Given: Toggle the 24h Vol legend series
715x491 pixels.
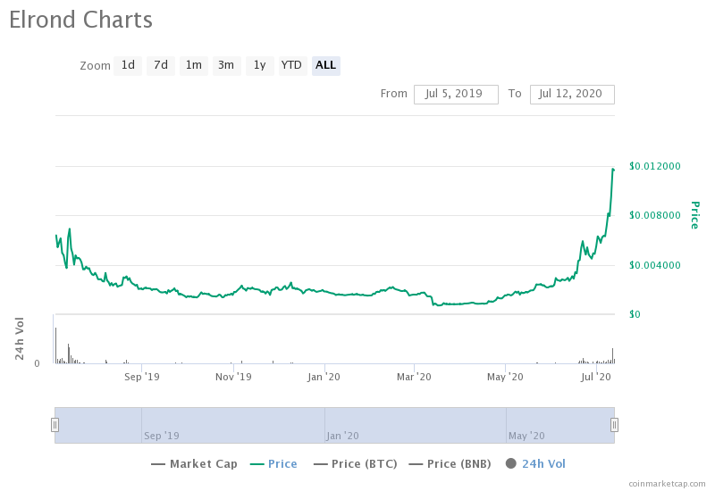Looking at the screenshot, I should point(535,464).
